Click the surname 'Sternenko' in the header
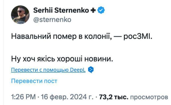 [x=72, y=10]
